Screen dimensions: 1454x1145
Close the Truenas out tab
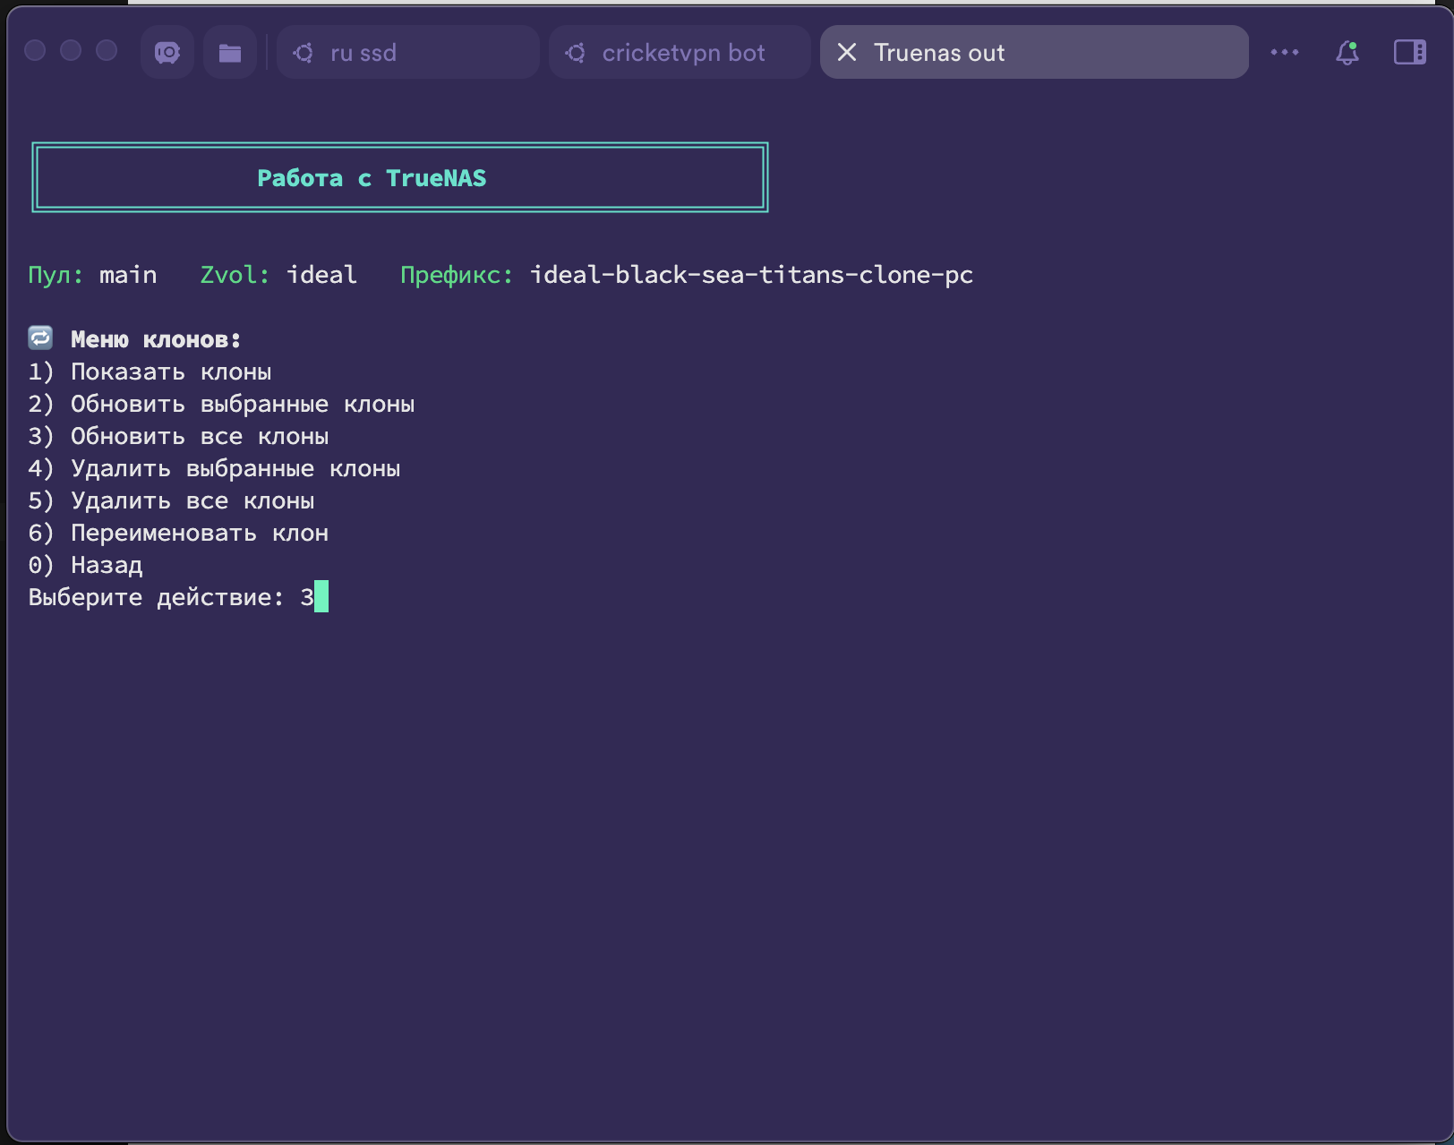(x=847, y=53)
